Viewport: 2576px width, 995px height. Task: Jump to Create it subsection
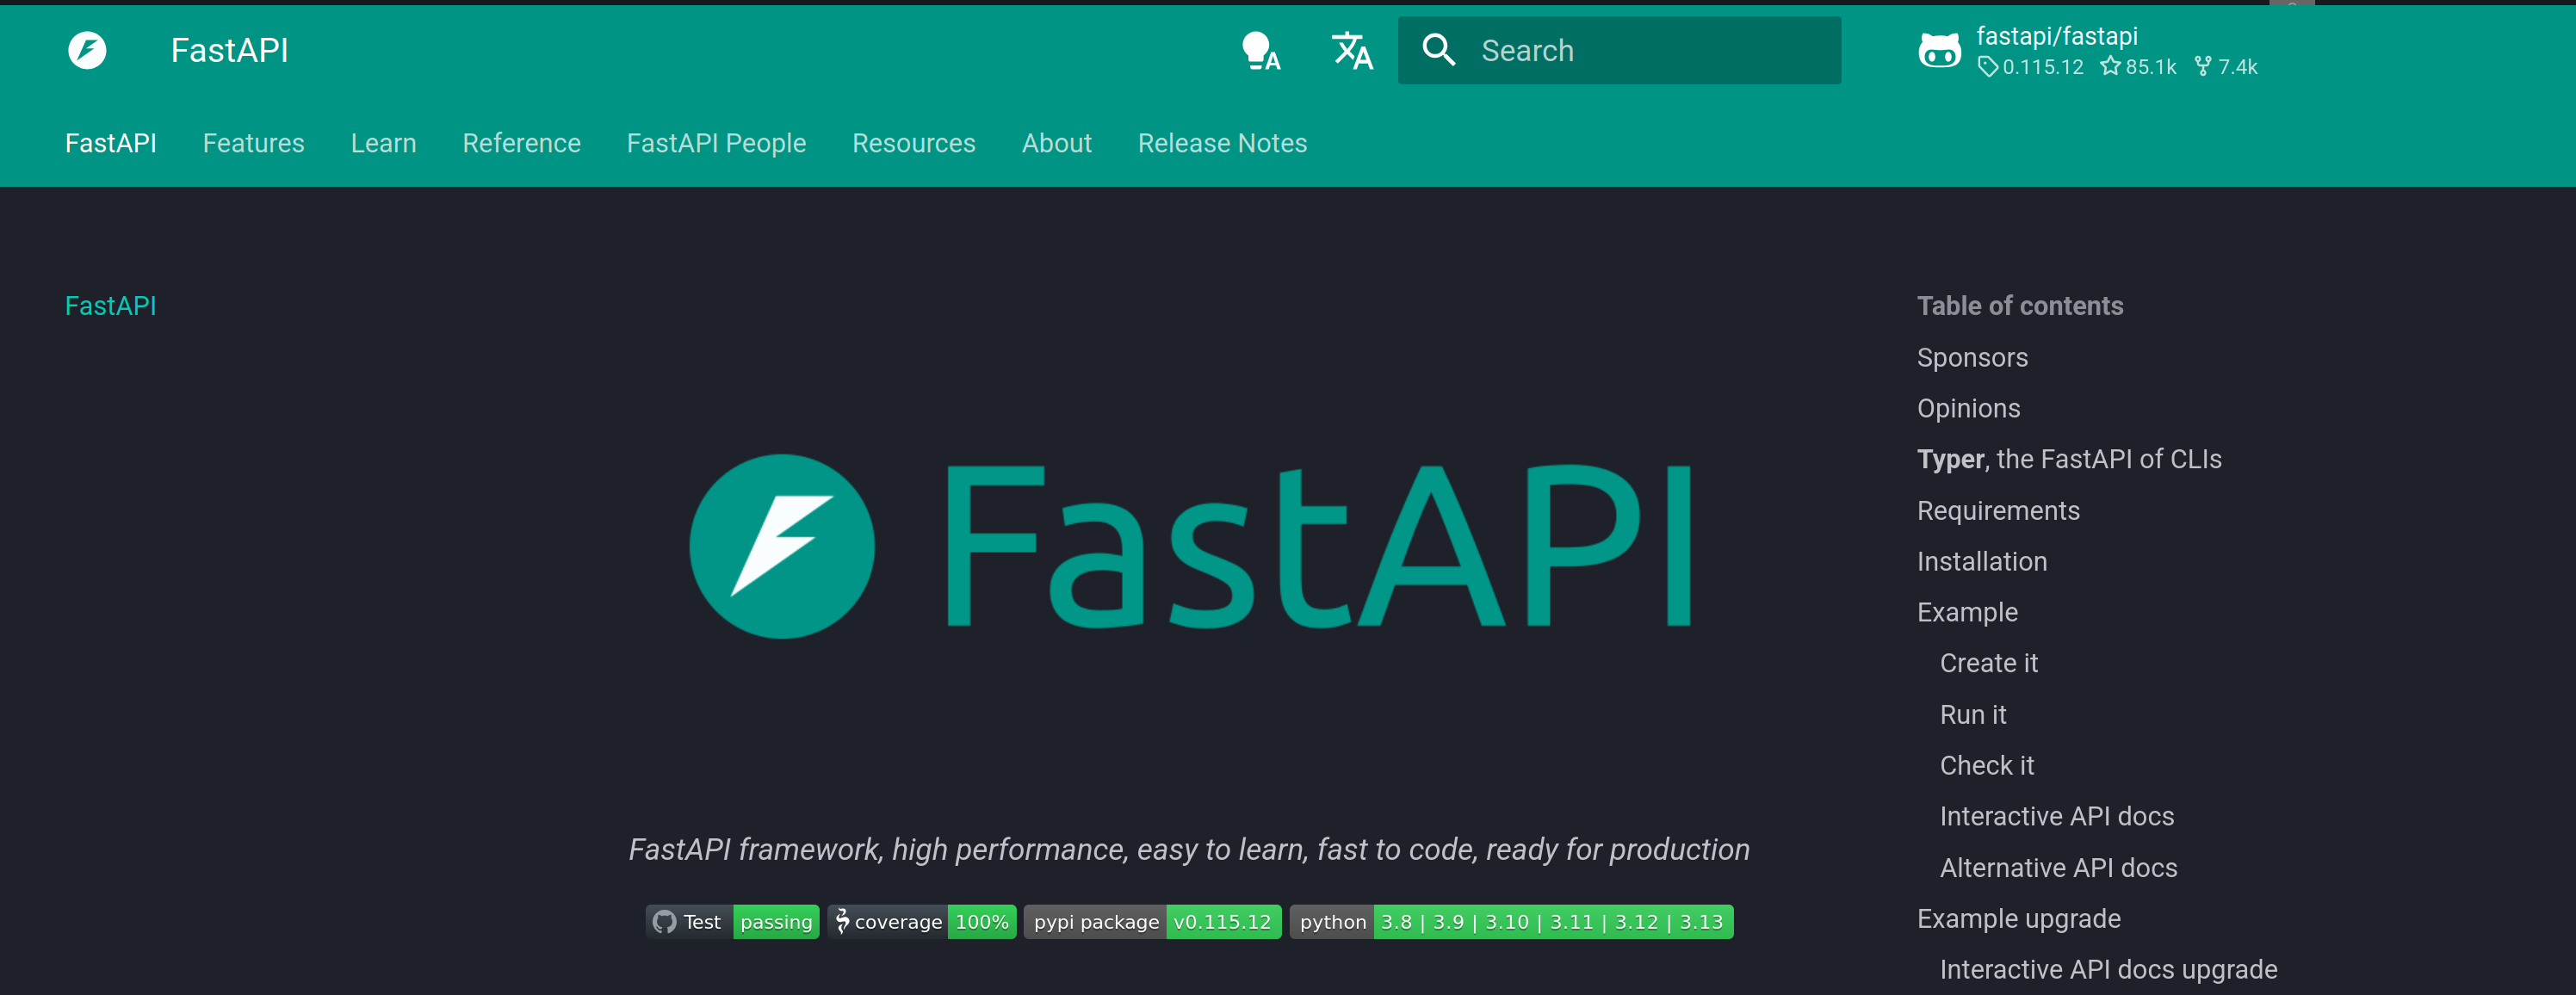1989,664
